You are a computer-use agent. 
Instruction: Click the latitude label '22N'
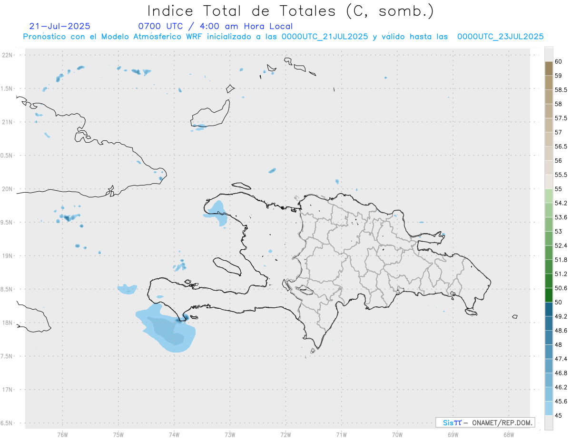[7, 55]
